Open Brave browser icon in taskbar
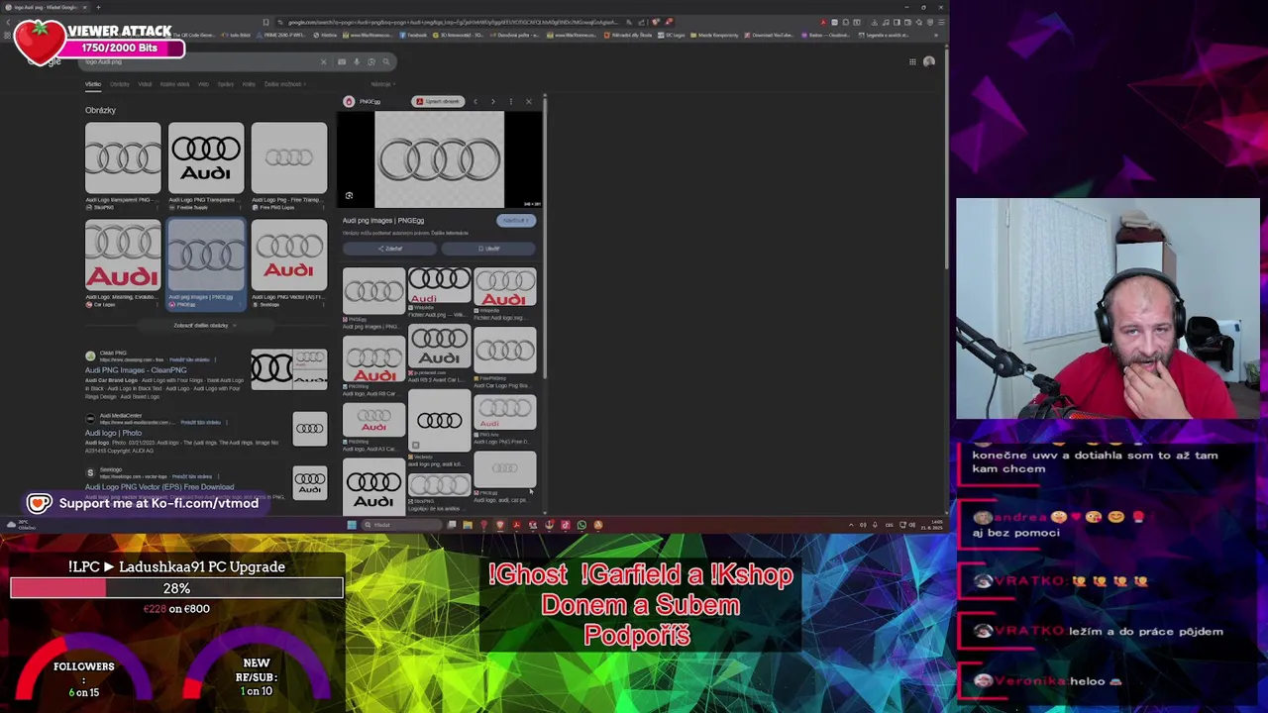This screenshot has width=1268, height=713. tap(500, 525)
